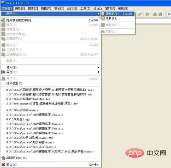Expand the 导入[I] import submenu

point(51,67)
